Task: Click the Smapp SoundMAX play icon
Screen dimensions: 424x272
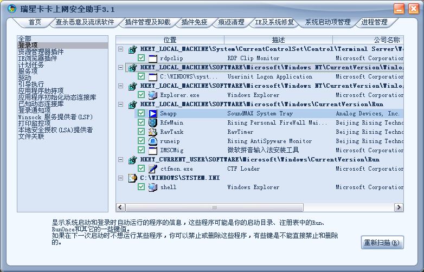Action: tap(153, 113)
